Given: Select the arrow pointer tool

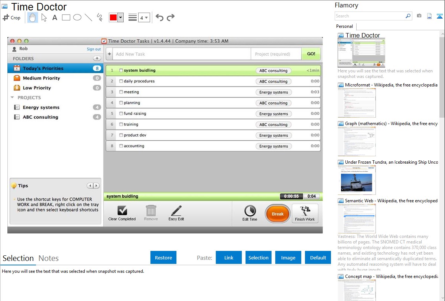Looking at the screenshot, I should 44,17.
